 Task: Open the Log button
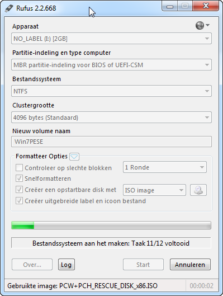coord(67,265)
